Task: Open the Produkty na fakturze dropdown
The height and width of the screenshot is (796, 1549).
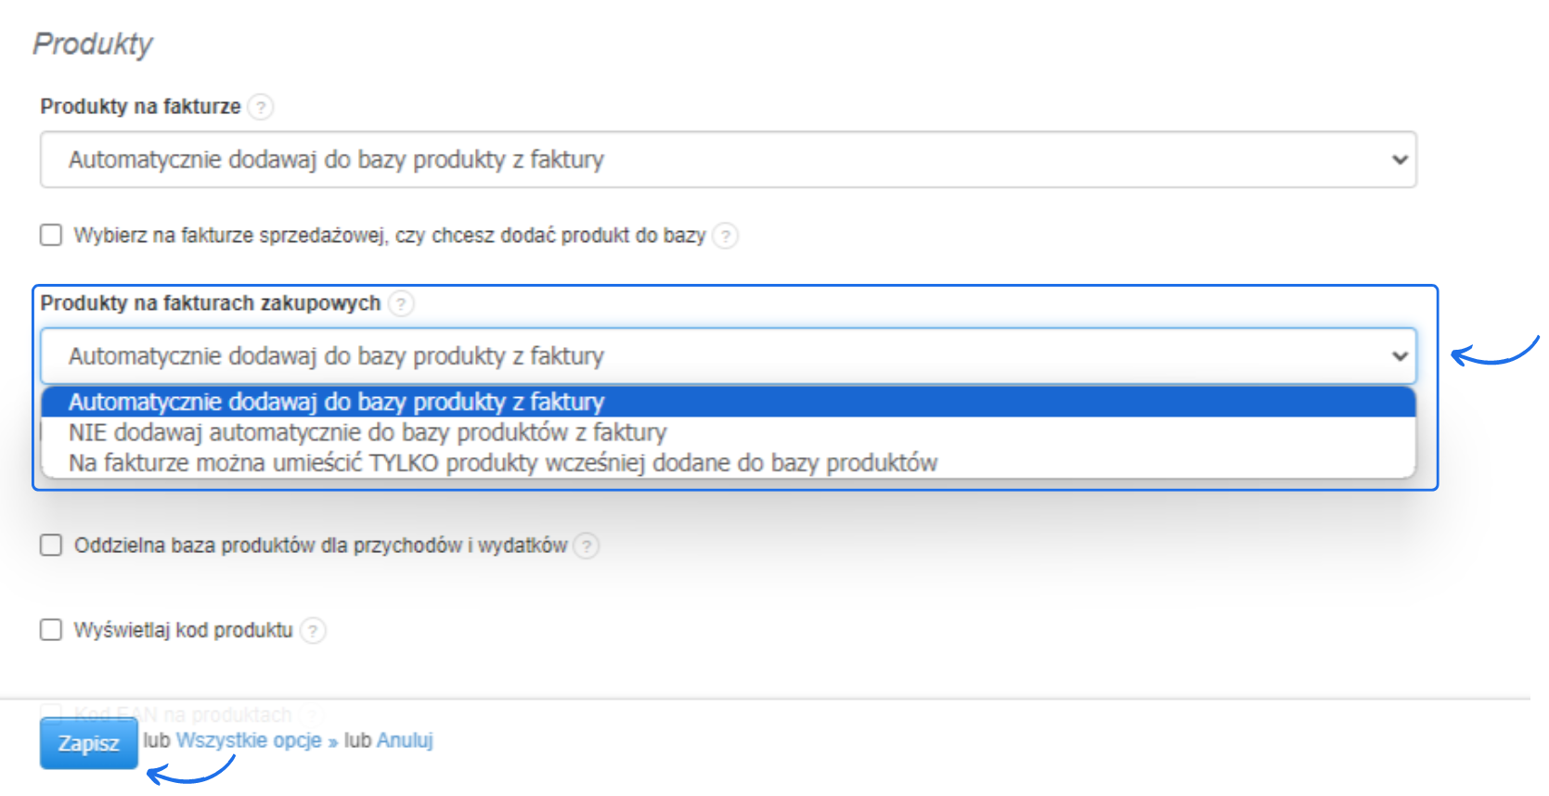Action: pyautogui.click(x=728, y=160)
